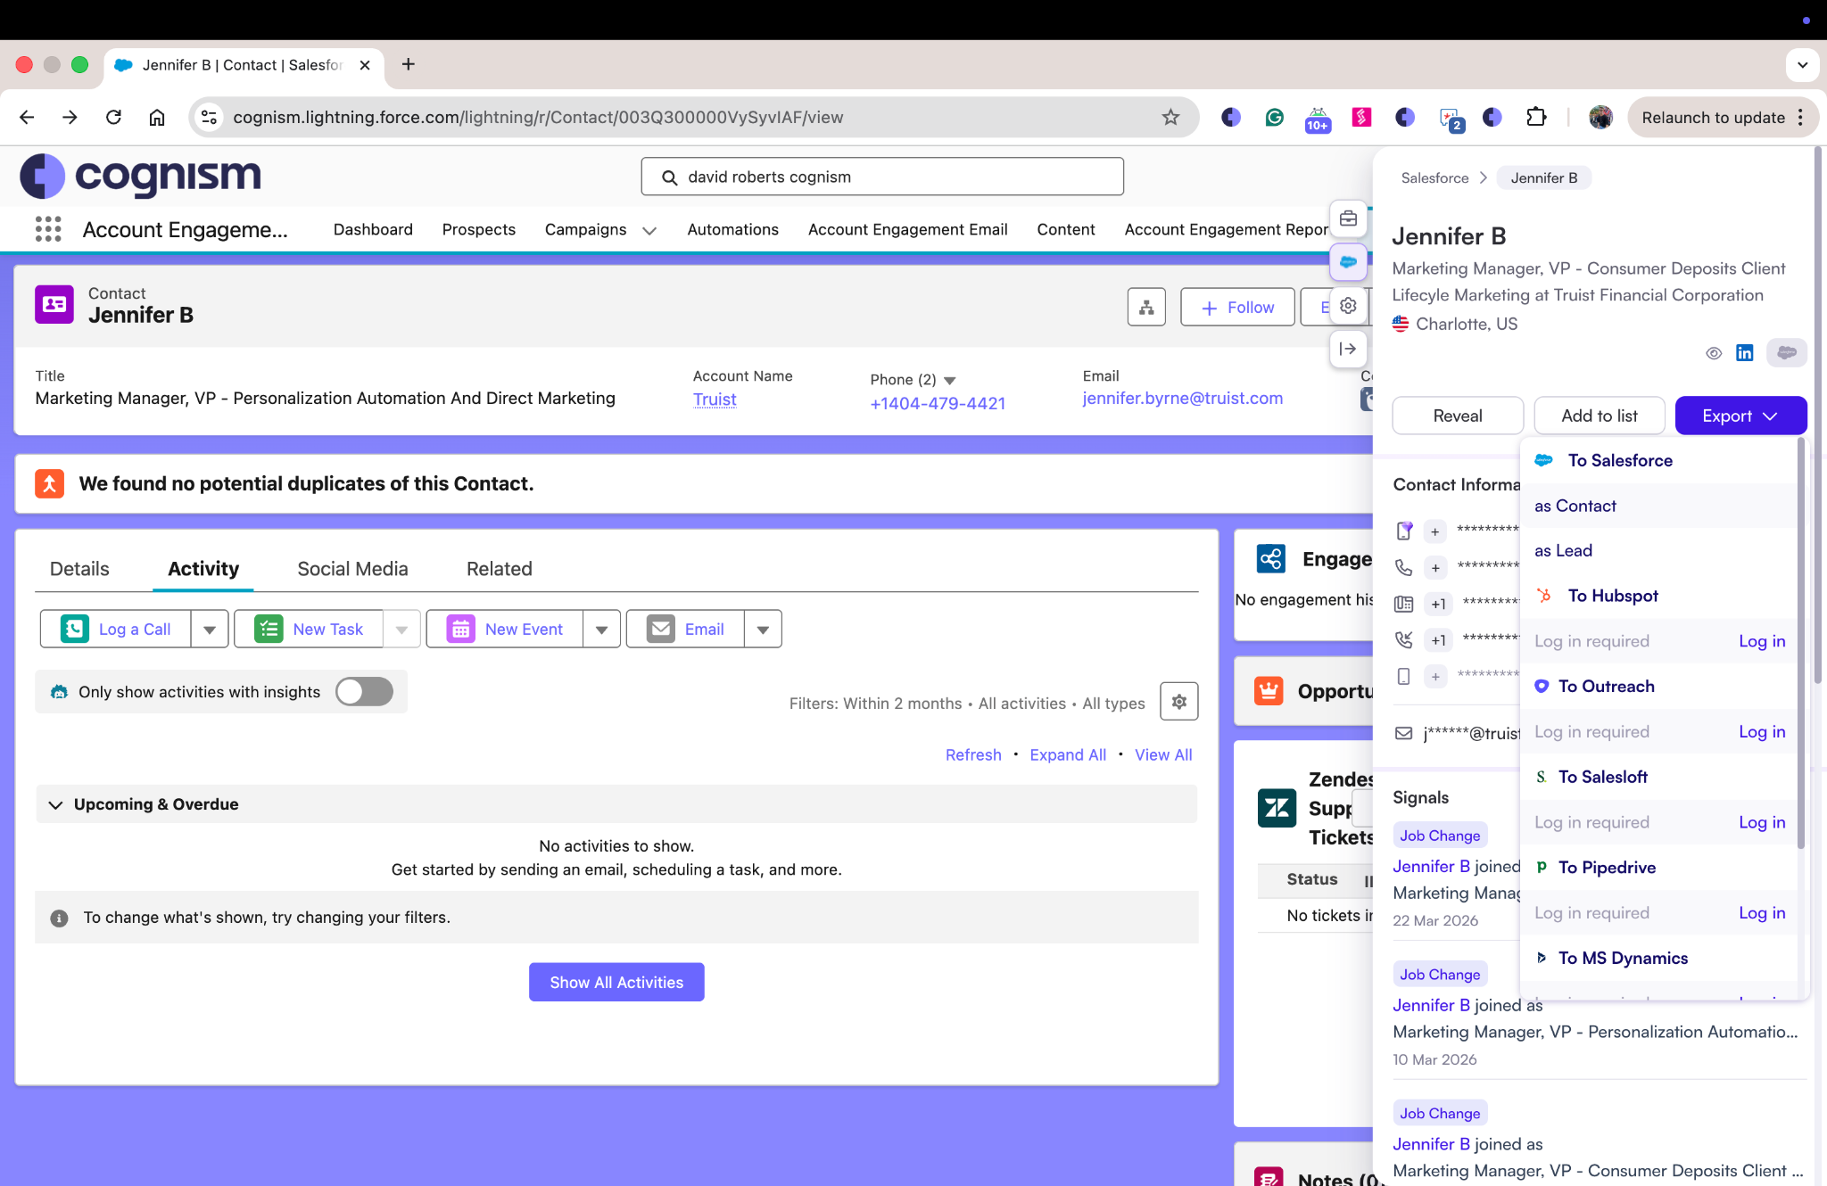The width and height of the screenshot is (1827, 1186).
Task: Switch to the Details tab
Action: pyautogui.click(x=79, y=569)
